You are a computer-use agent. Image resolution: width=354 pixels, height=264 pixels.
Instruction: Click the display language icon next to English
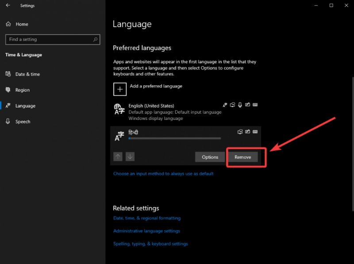click(x=225, y=105)
